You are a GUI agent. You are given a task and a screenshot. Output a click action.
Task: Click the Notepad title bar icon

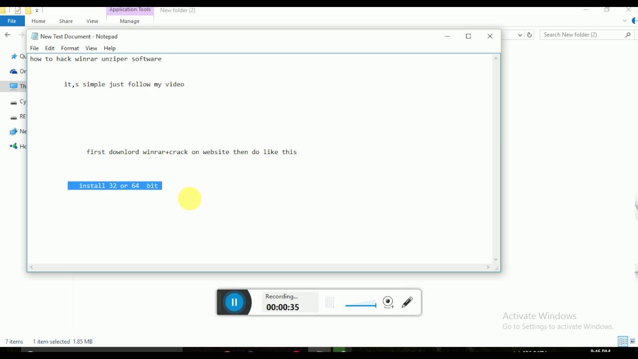tap(34, 36)
